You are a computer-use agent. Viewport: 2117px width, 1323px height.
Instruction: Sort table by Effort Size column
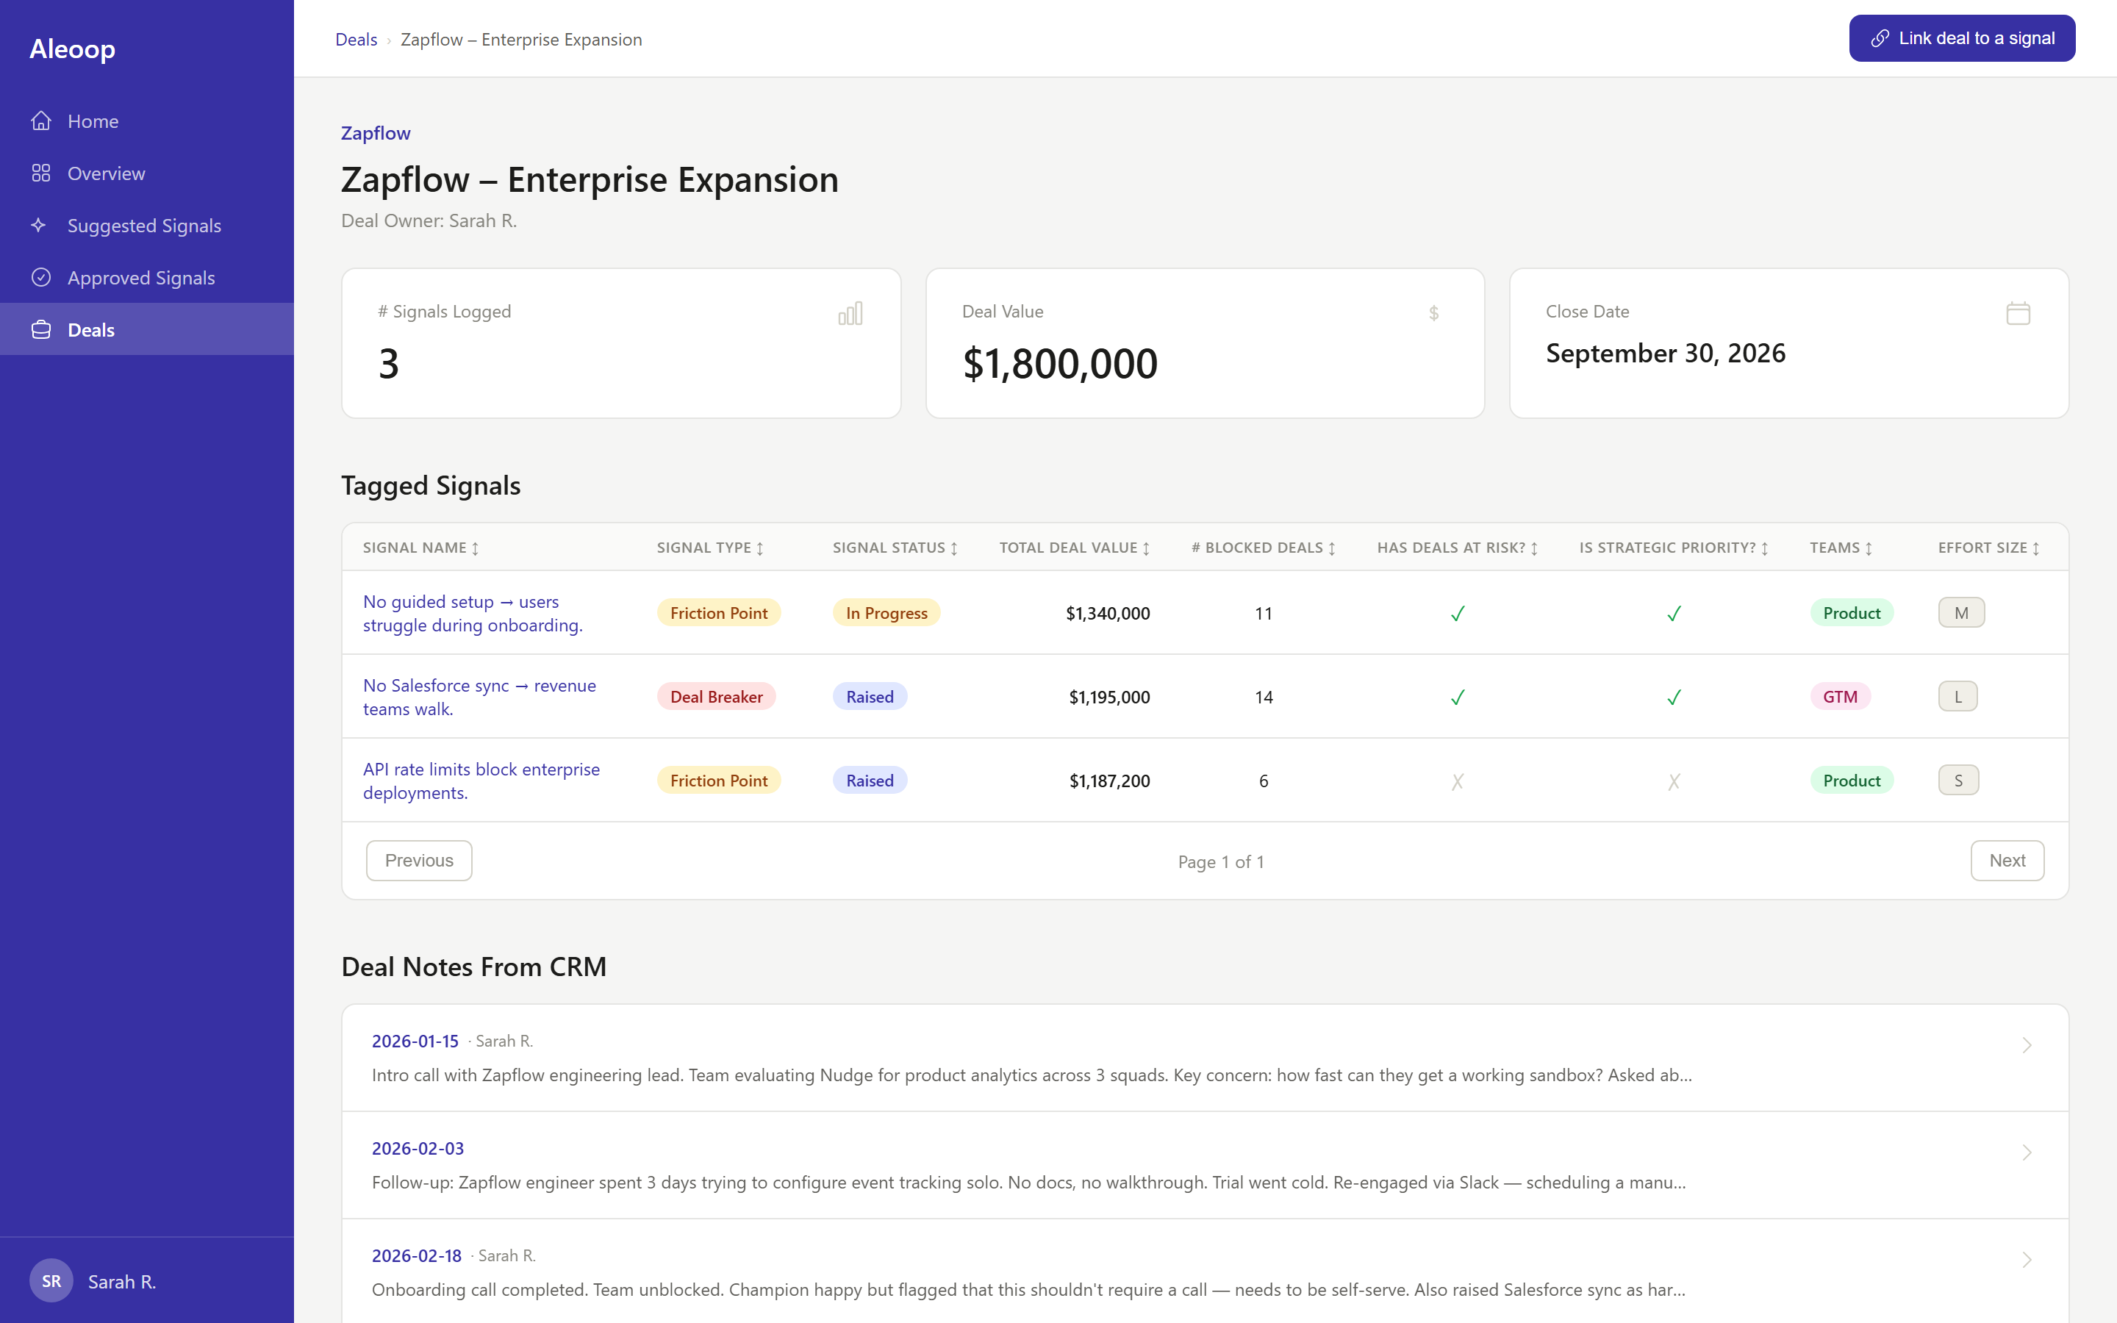(1988, 548)
